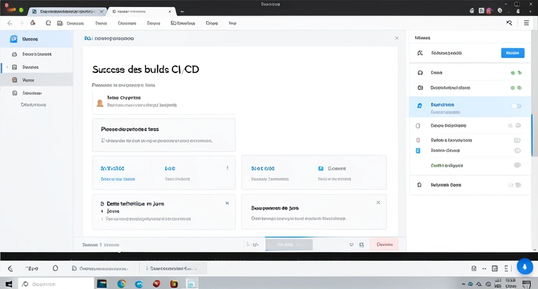
Task: Open the blue link heading the right-hand card
Action: click(x=263, y=168)
